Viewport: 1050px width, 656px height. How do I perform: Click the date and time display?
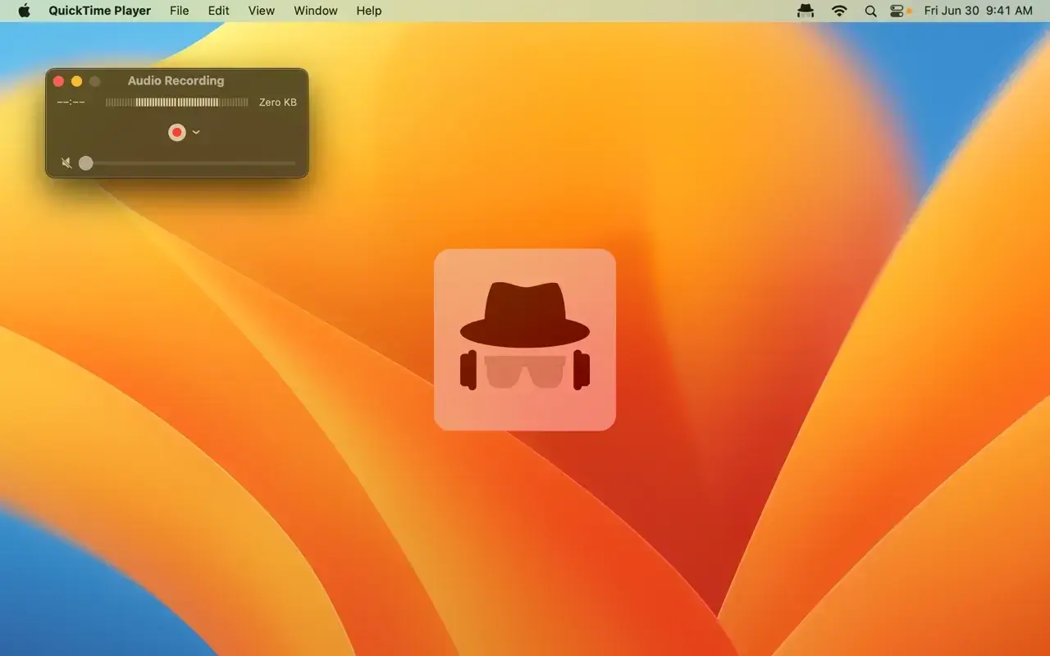(978, 11)
